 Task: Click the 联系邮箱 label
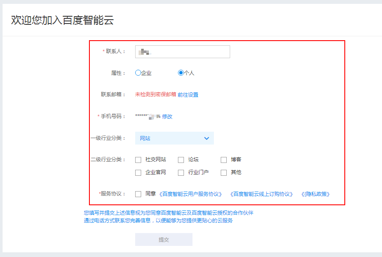(x=113, y=95)
